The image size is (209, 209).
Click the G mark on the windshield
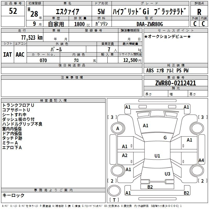coord(165,138)
